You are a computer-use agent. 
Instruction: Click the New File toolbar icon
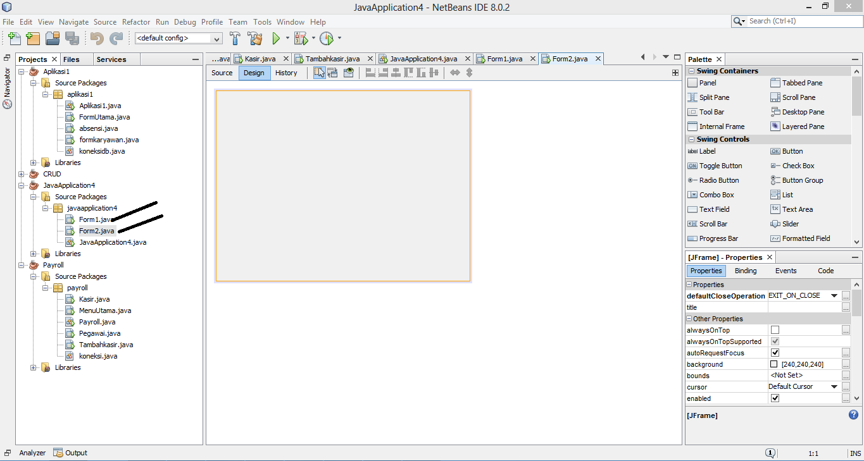(14, 39)
